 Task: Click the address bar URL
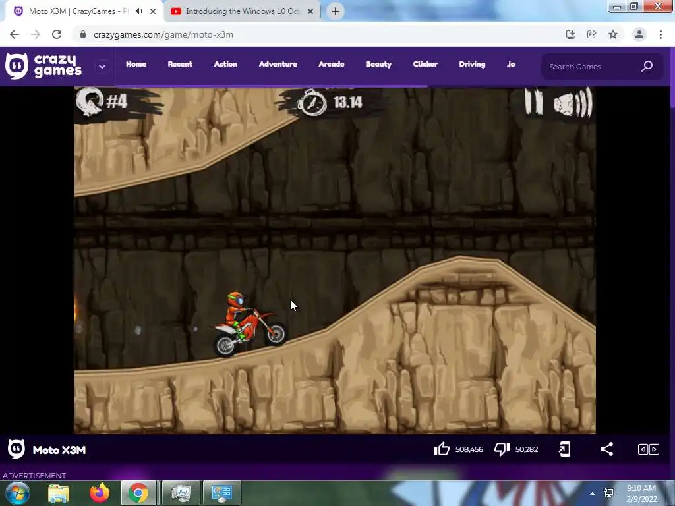pos(163,34)
